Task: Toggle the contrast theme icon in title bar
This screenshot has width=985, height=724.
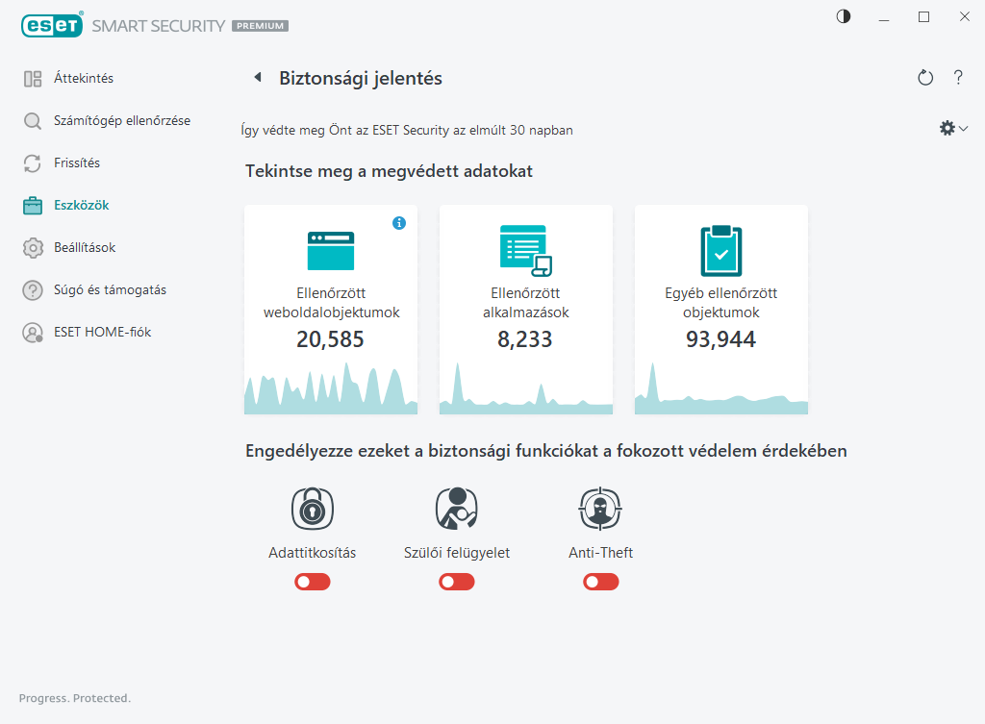Action: coord(844,17)
